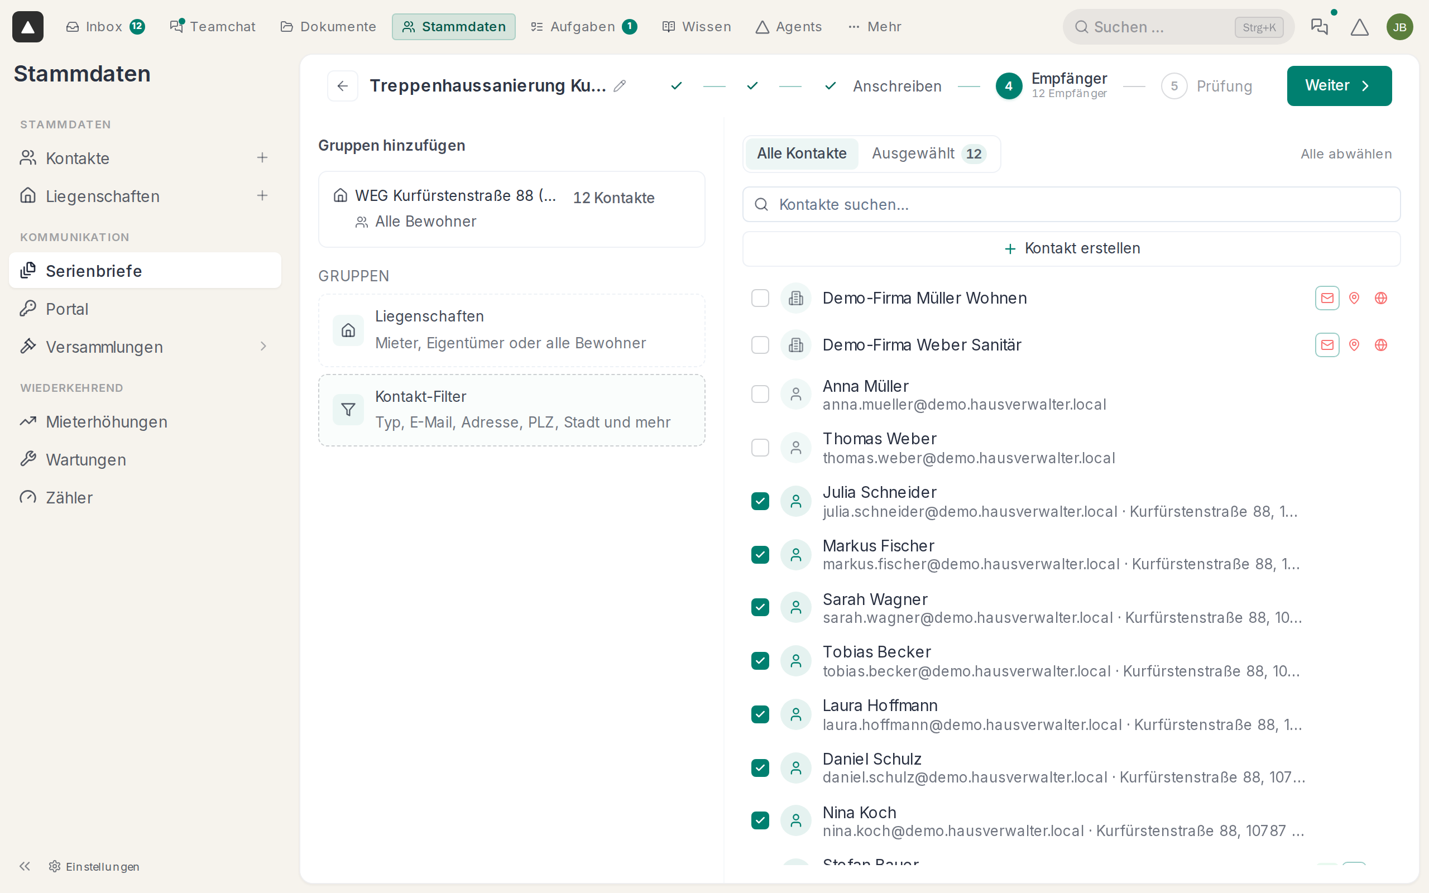Open the Liegenschaften group option

[x=511, y=330]
